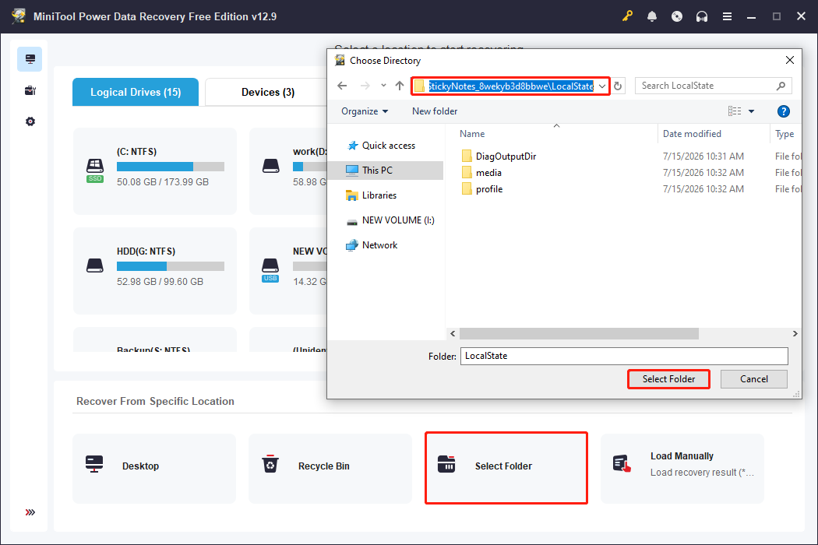Click the Folder name input field
The image size is (818, 545).
point(624,357)
